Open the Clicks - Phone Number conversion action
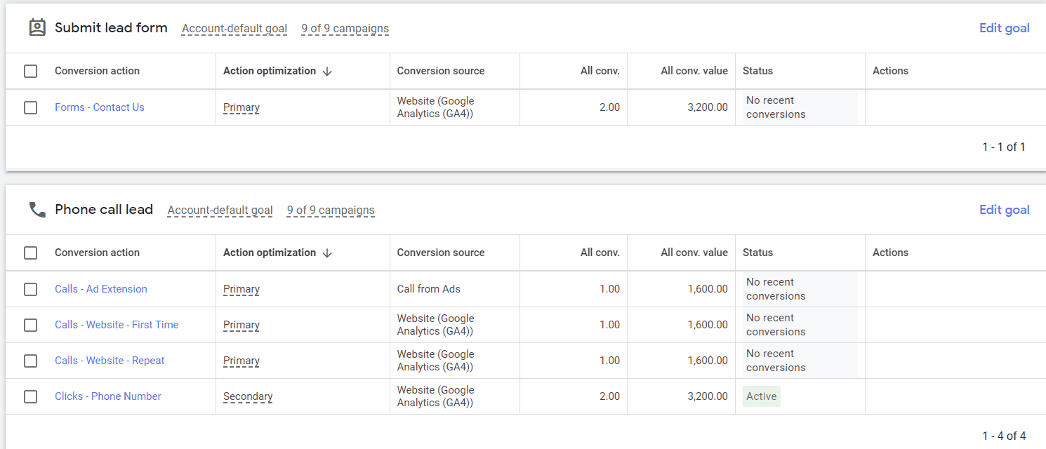 pyautogui.click(x=108, y=396)
